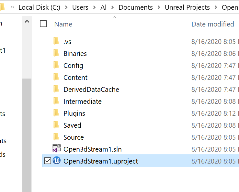
Task: Click the folder icon in the address bar
Action: [2, 7]
